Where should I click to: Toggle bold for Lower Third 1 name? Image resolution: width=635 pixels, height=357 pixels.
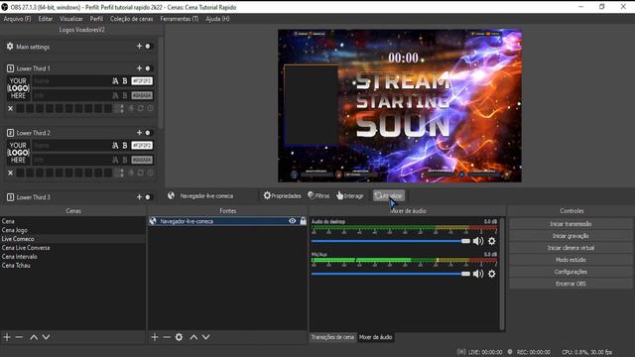(x=125, y=81)
